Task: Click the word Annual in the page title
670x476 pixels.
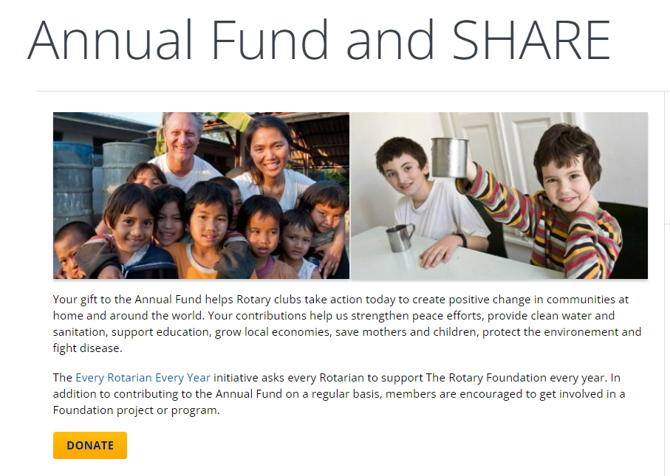Action: click(110, 40)
